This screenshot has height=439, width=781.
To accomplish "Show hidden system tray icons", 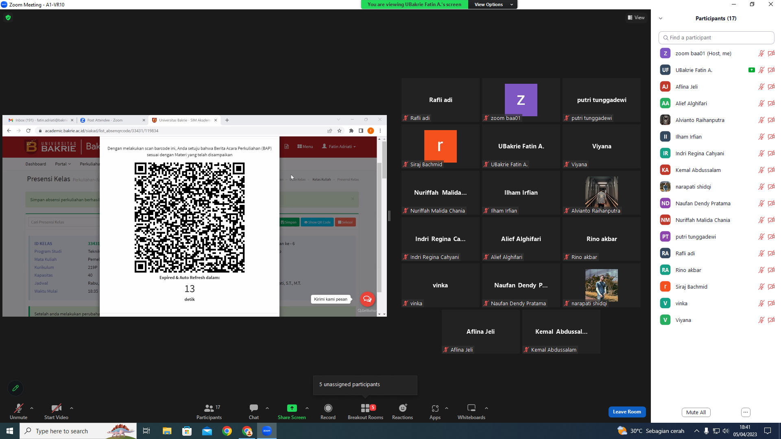I will pyautogui.click(x=697, y=431).
